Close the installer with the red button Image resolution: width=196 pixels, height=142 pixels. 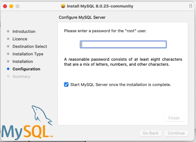pyautogui.click(x=5, y=6)
